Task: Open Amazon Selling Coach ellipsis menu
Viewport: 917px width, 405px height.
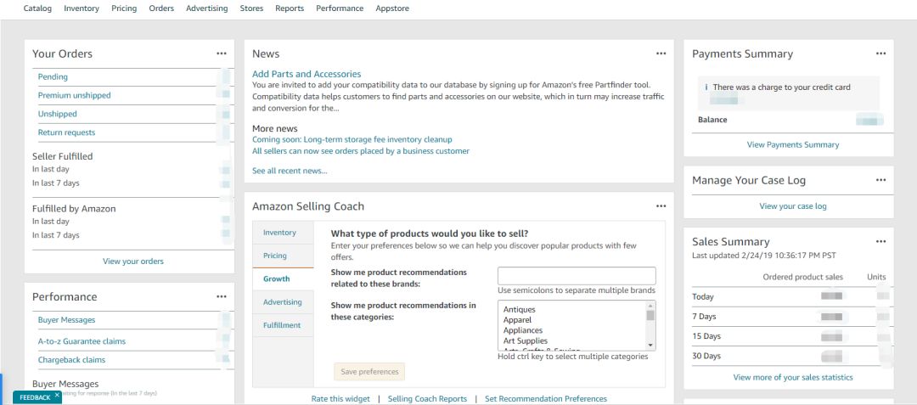Action: pyautogui.click(x=661, y=206)
